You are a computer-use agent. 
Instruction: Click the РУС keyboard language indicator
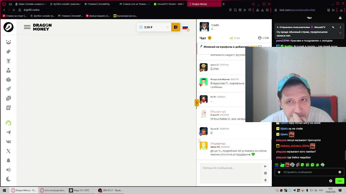click(x=322, y=190)
